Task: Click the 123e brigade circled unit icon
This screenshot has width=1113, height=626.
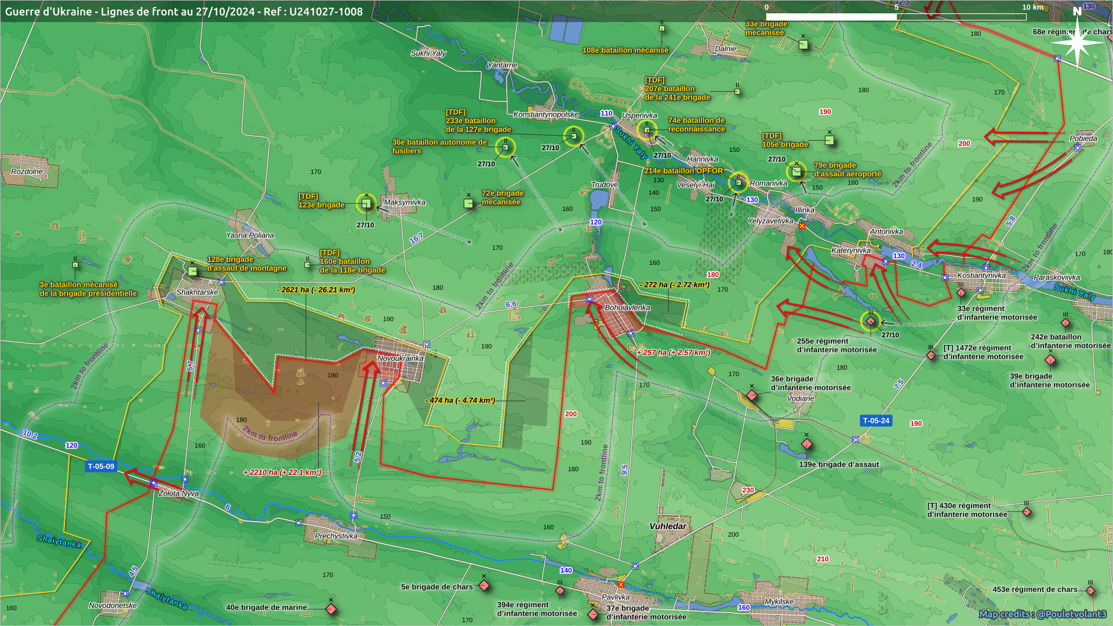Action: (x=366, y=203)
